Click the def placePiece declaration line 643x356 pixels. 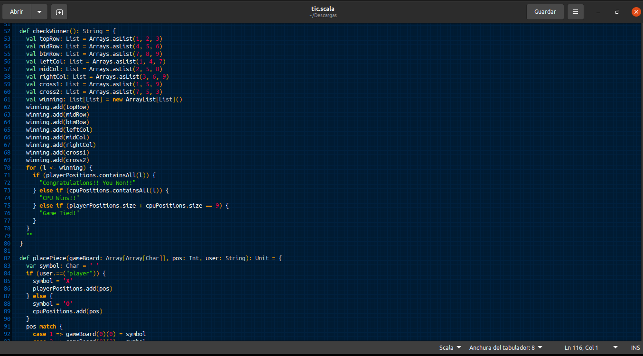(151, 258)
